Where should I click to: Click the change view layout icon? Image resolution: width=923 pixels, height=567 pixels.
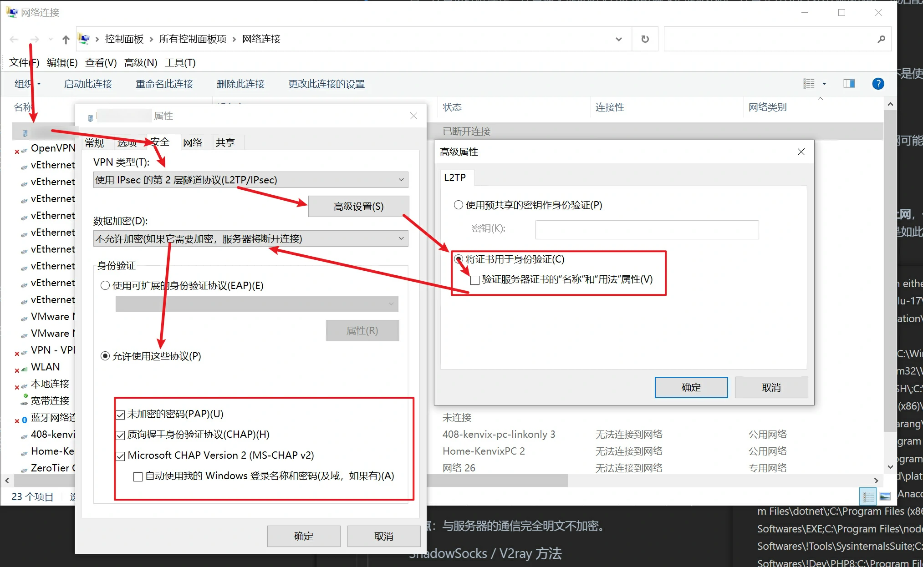[809, 84]
